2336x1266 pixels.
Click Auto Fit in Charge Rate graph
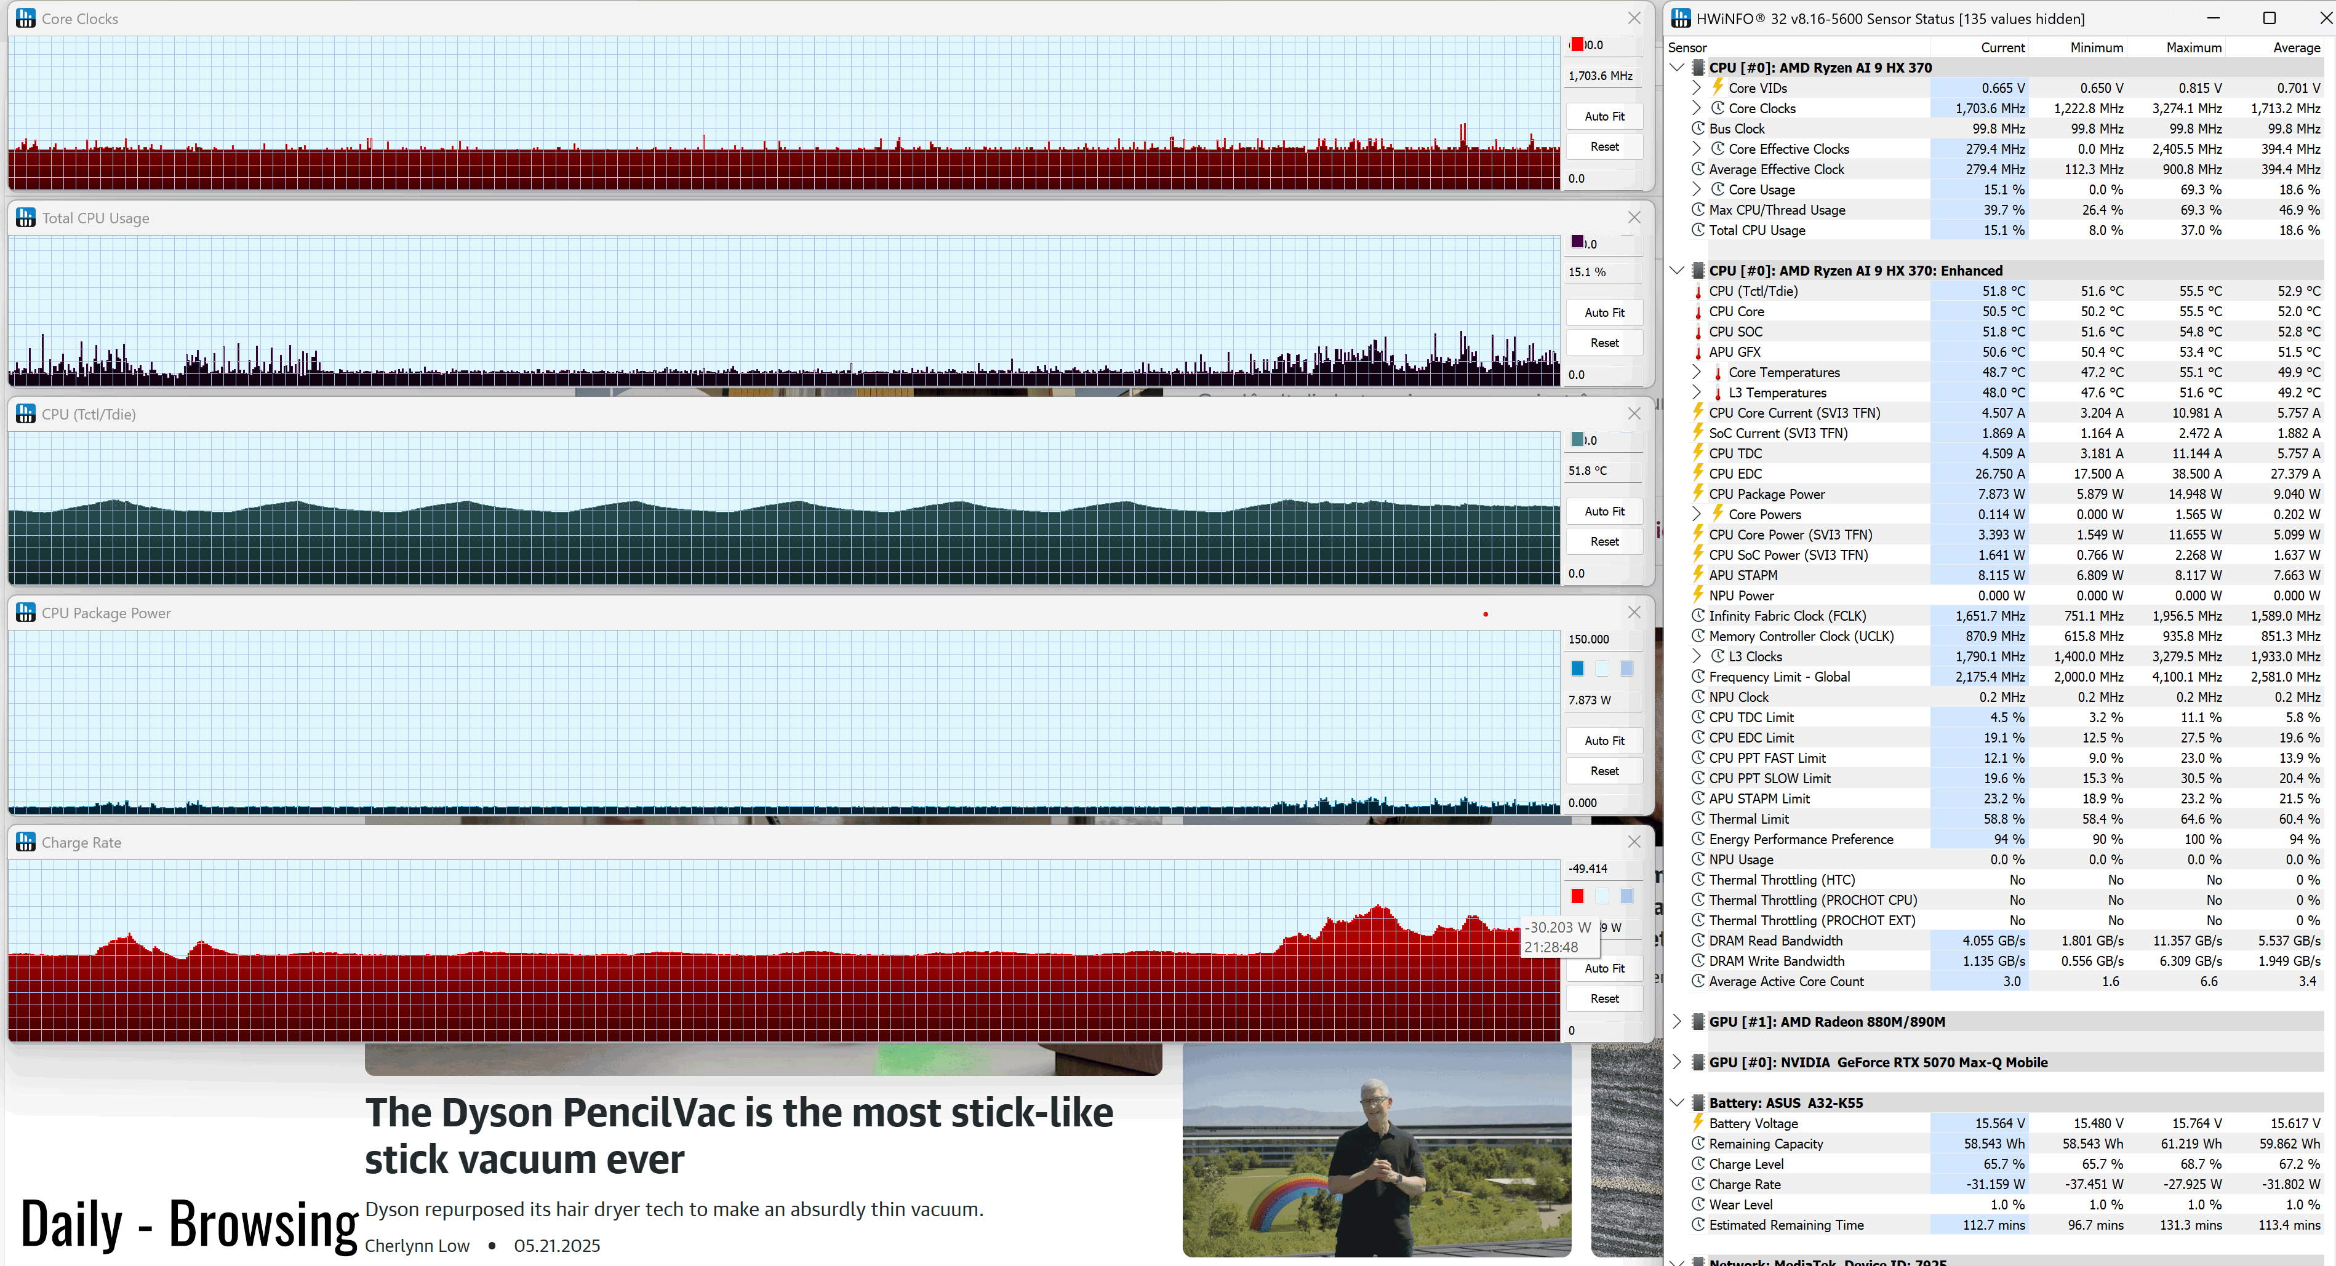(1604, 968)
